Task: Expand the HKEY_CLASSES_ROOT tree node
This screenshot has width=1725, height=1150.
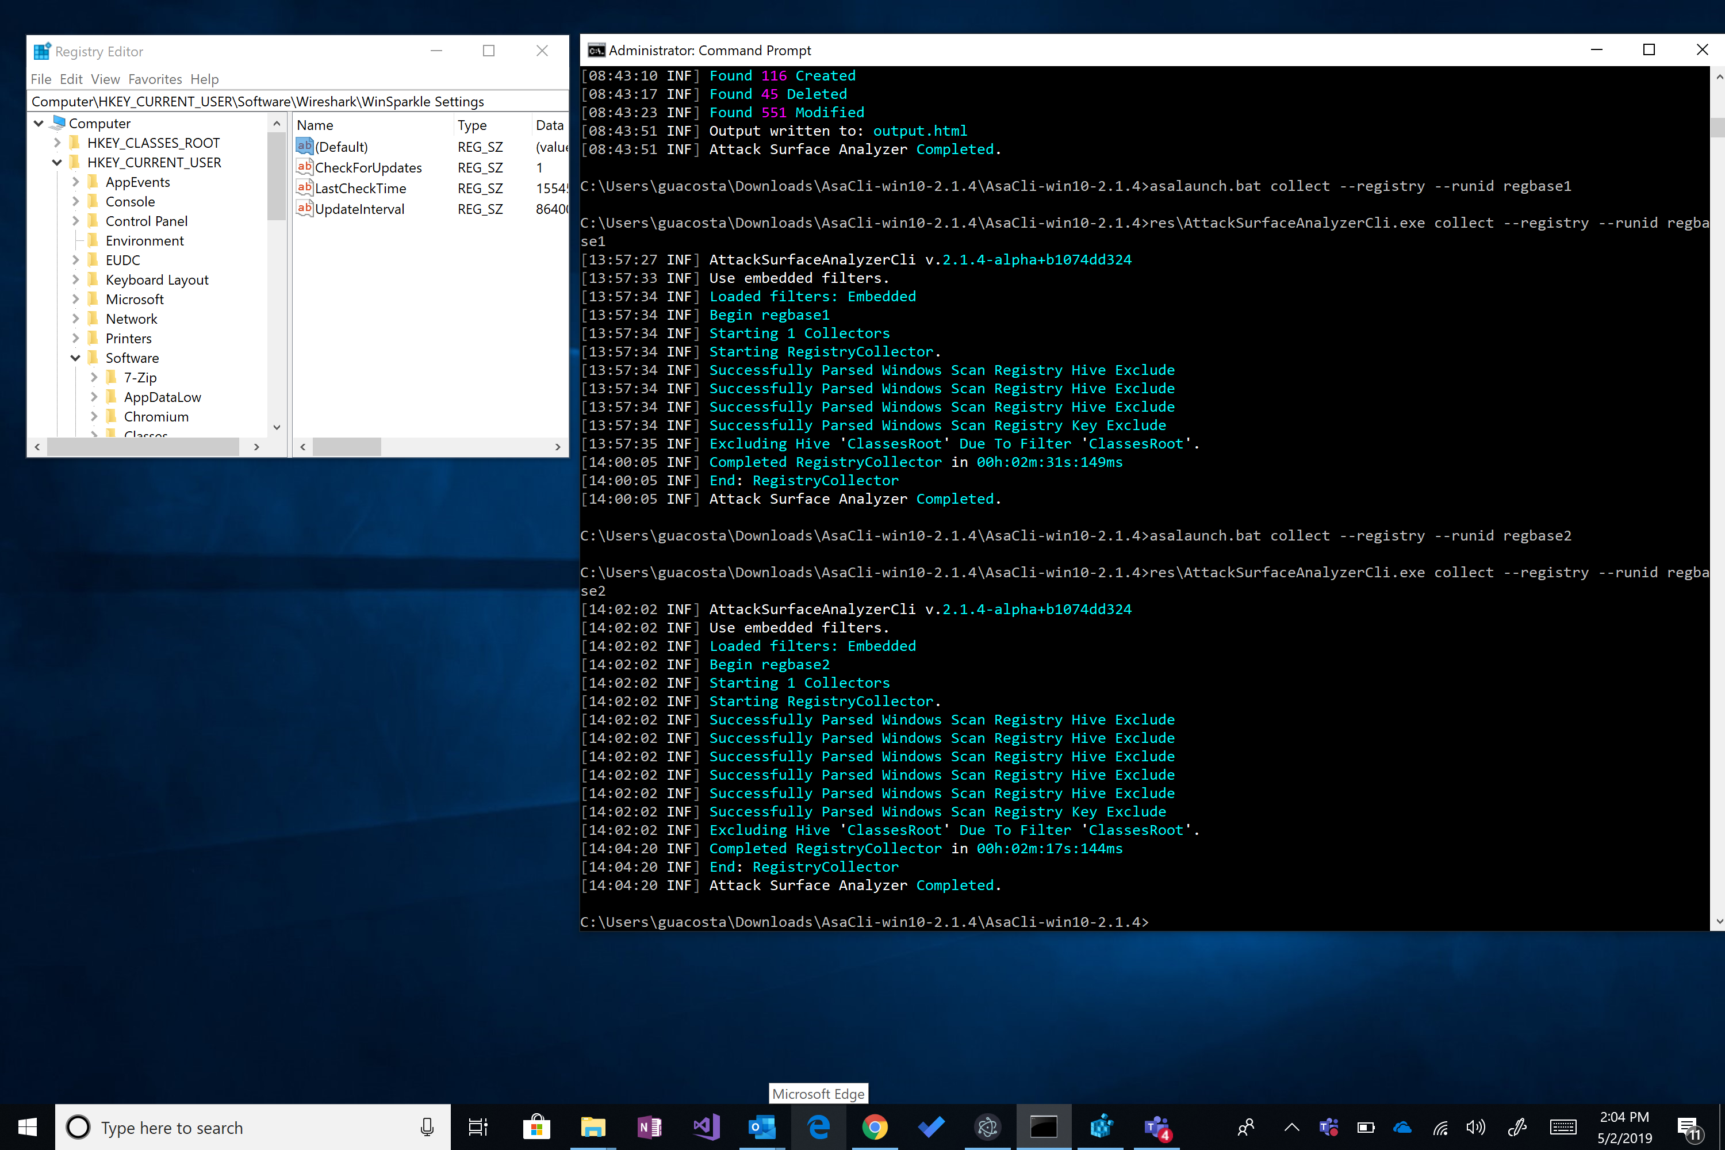Action: (57, 143)
